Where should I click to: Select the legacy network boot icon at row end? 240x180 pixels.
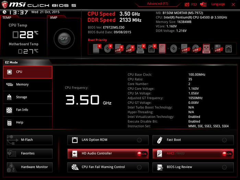coord(229,49)
